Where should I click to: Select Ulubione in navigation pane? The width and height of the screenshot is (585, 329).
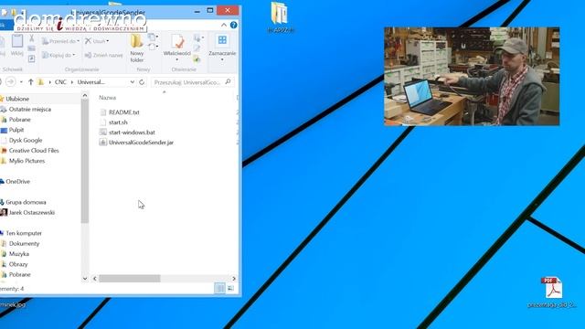click(17, 99)
